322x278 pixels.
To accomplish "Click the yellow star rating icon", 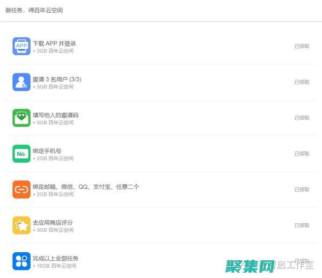I will click(21, 225).
